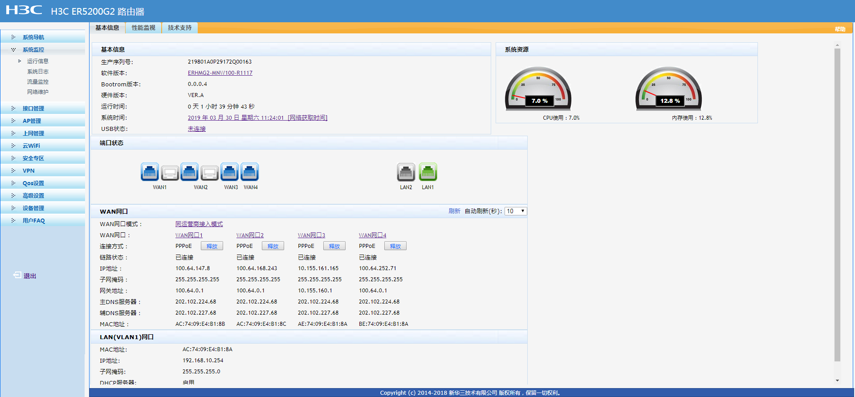Click the system time link with 网络获取时间
The width and height of the screenshot is (855, 397).
click(257, 117)
